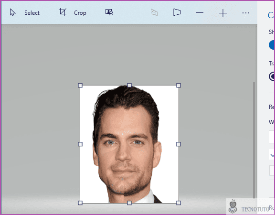Click the top-center canvas resize handle
275x215 pixels.
pos(129,86)
